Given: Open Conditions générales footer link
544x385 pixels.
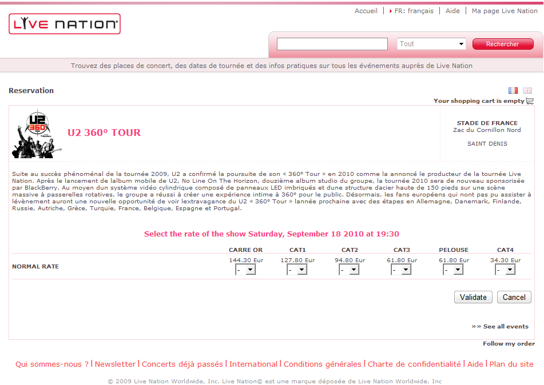Looking at the screenshot, I should pyautogui.click(x=323, y=364).
